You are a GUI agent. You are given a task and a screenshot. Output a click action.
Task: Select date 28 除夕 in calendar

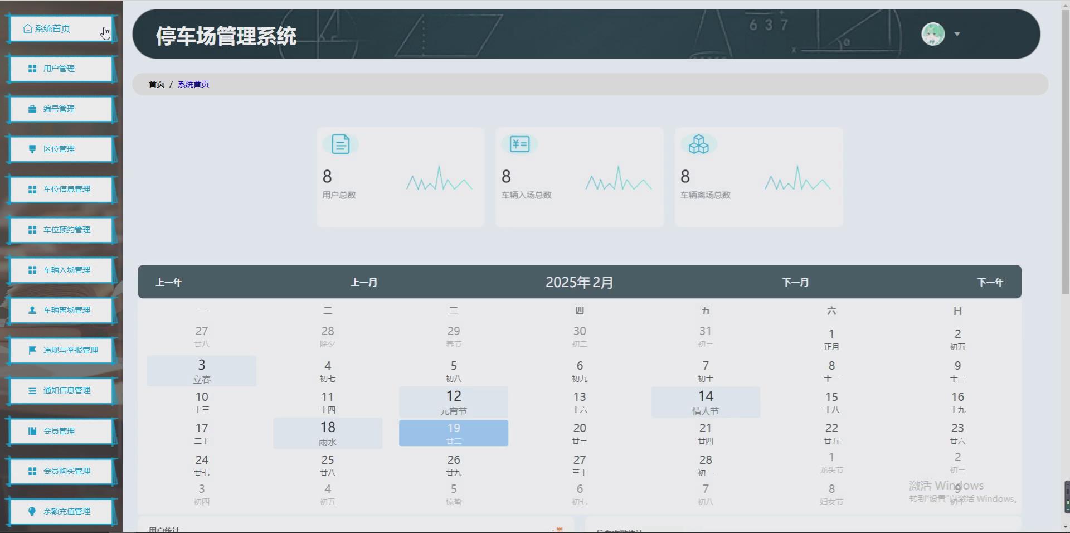(328, 337)
